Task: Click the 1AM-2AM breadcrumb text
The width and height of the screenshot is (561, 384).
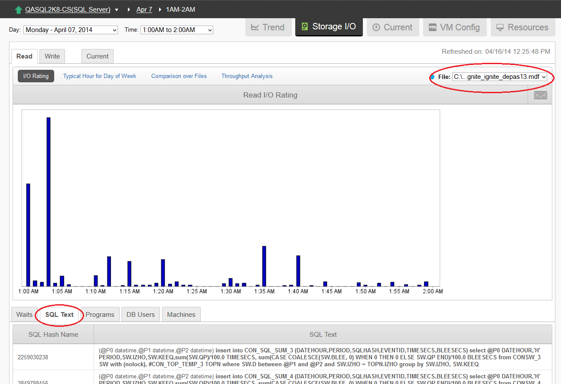Action: point(181,10)
